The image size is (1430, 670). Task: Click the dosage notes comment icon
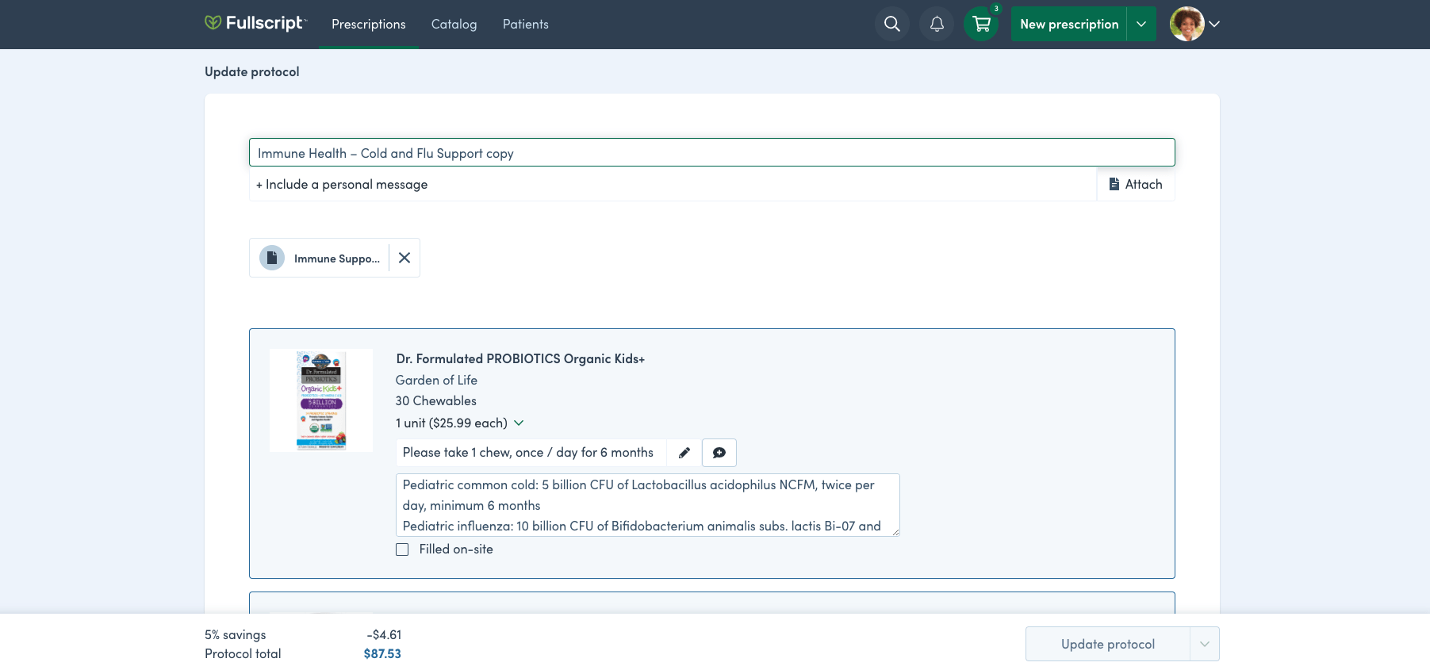(x=719, y=453)
